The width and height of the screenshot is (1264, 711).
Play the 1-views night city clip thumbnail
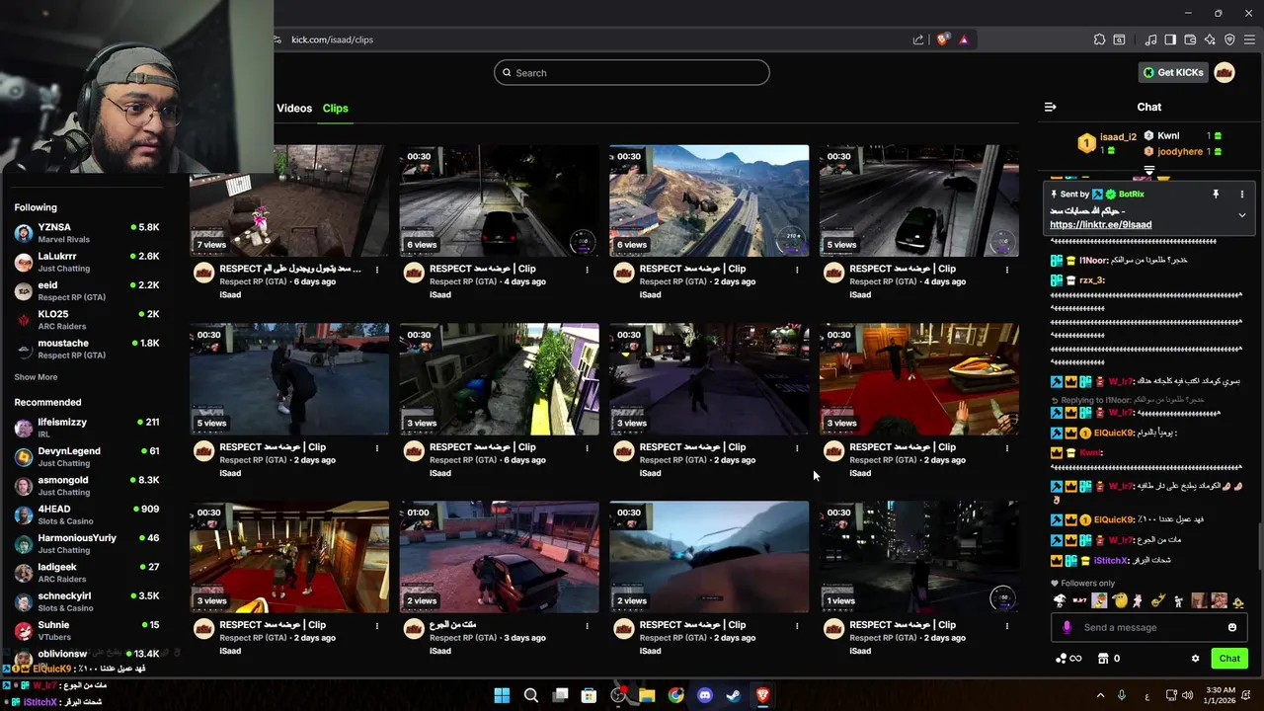tap(919, 557)
